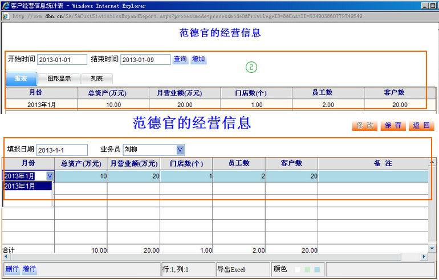Click the horizontal scrollbar right arrow
Viewport: 439px width, 280px height.
pos(425,257)
